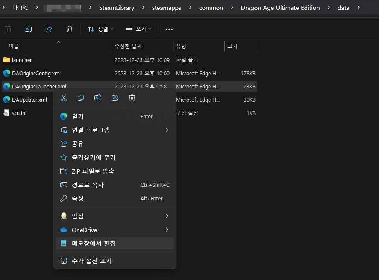This screenshot has height=280, width=379.
Task: Click the 구성 설정 type cell
Action: (187, 113)
